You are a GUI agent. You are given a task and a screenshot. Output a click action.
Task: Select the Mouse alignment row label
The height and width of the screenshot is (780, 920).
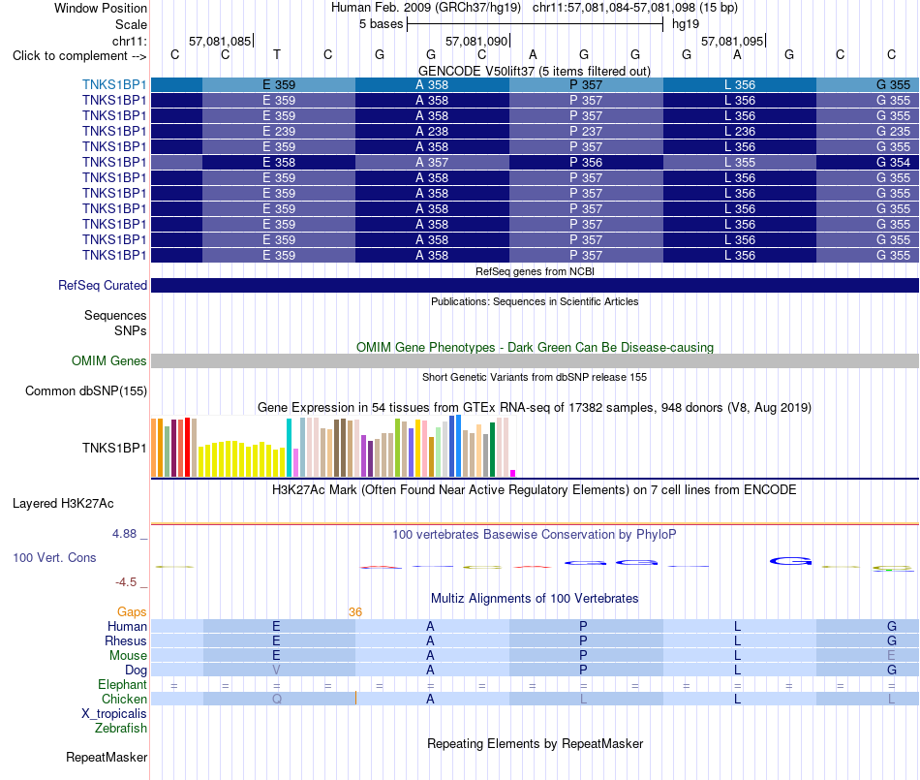click(128, 656)
